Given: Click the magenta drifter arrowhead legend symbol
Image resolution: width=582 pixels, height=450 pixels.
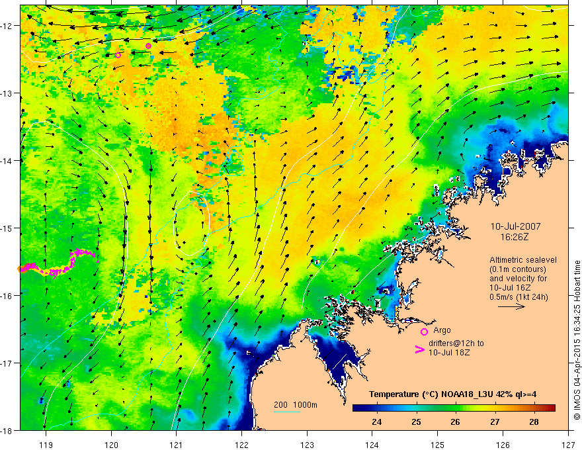Looking at the screenshot, I should click(x=419, y=349).
